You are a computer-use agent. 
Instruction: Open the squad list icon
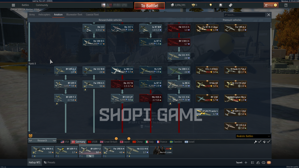click(x=253, y=163)
